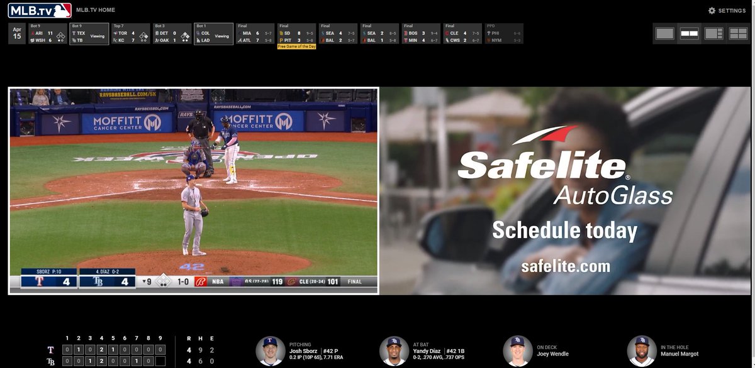Click the MLB.tv logo

40,10
